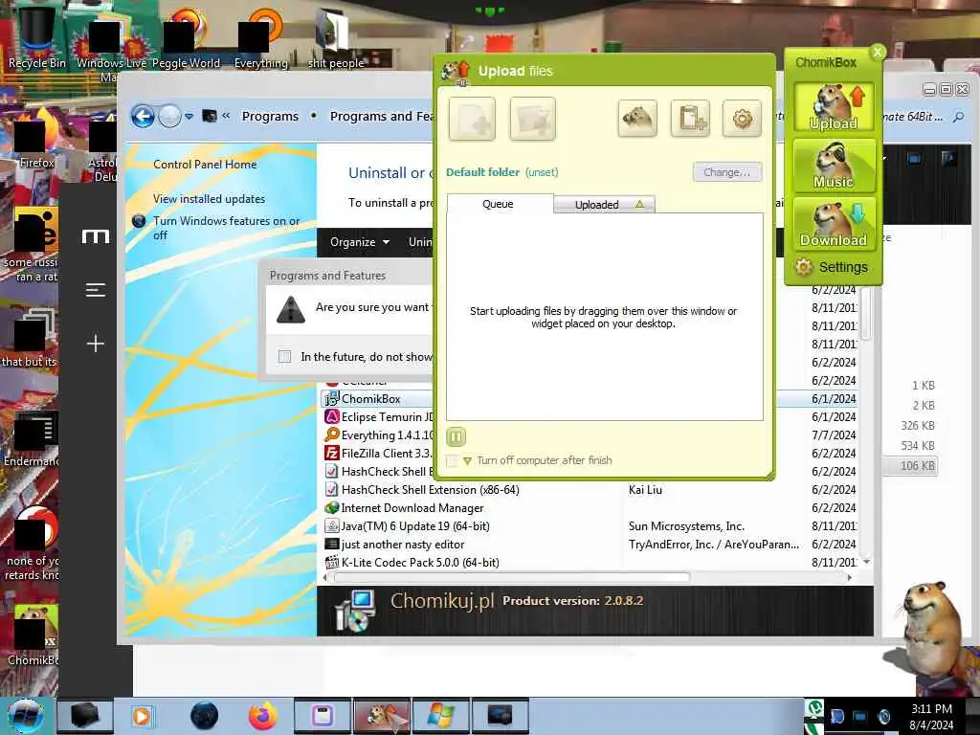Image resolution: width=980 pixels, height=735 pixels.
Task: Enable Turn off computer after finish checkbox
Action: (x=452, y=460)
